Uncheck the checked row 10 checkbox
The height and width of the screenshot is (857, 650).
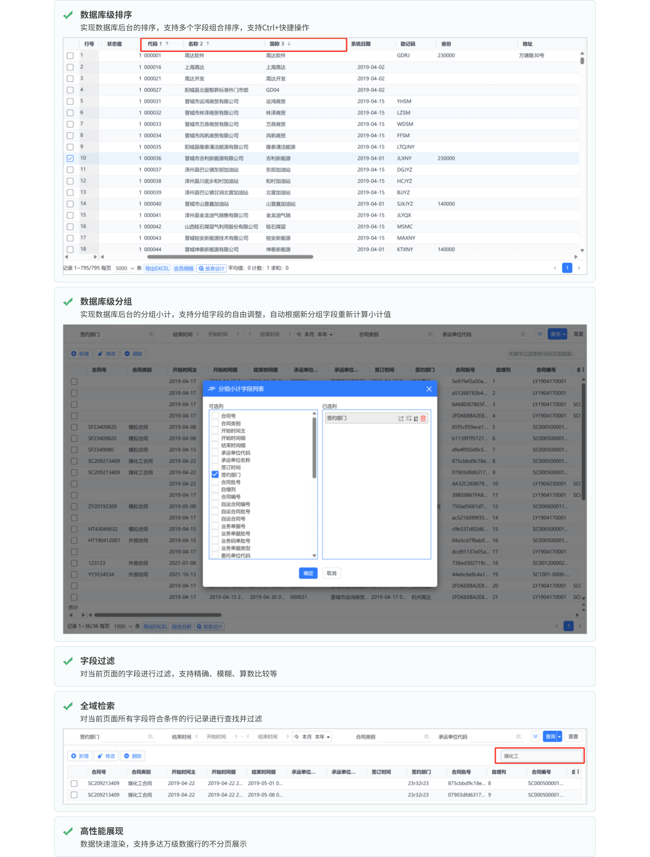pos(70,159)
